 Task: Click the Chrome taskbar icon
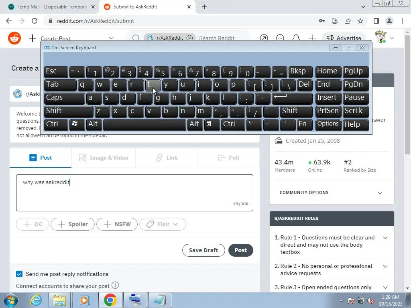tap(110, 300)
